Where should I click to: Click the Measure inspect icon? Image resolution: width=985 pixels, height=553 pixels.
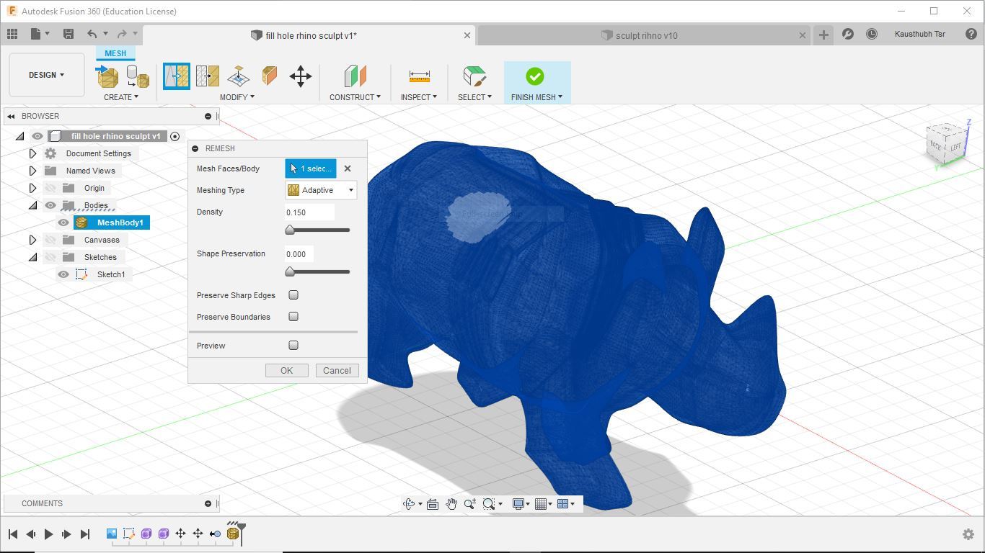(x=419, y=76)
